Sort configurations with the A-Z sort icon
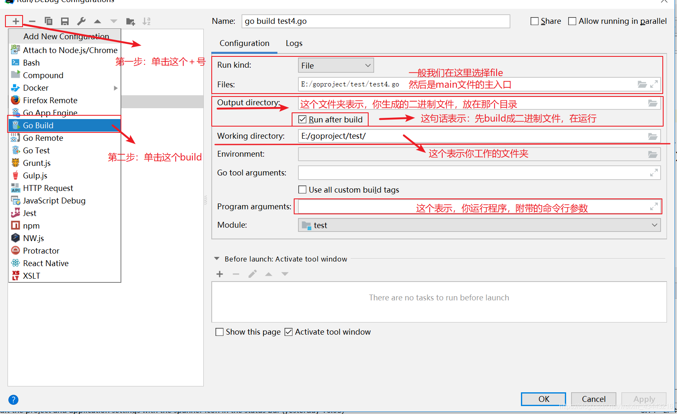Screen dimensions: 677x414 click(146, 21)
